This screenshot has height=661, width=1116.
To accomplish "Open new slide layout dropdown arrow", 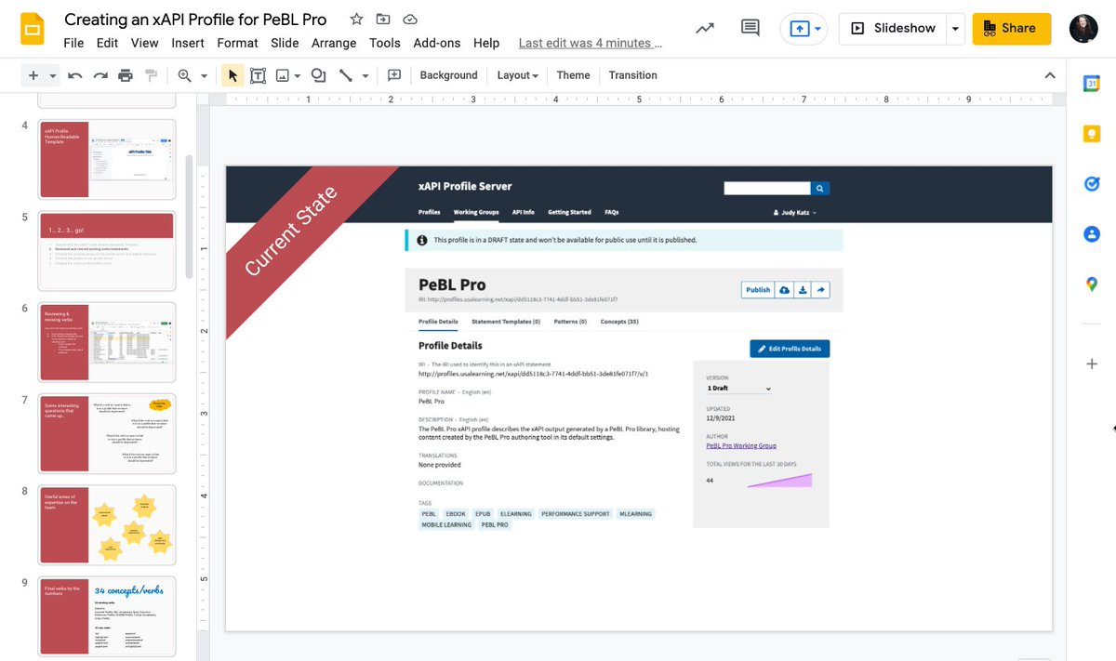I will [53, 75].
